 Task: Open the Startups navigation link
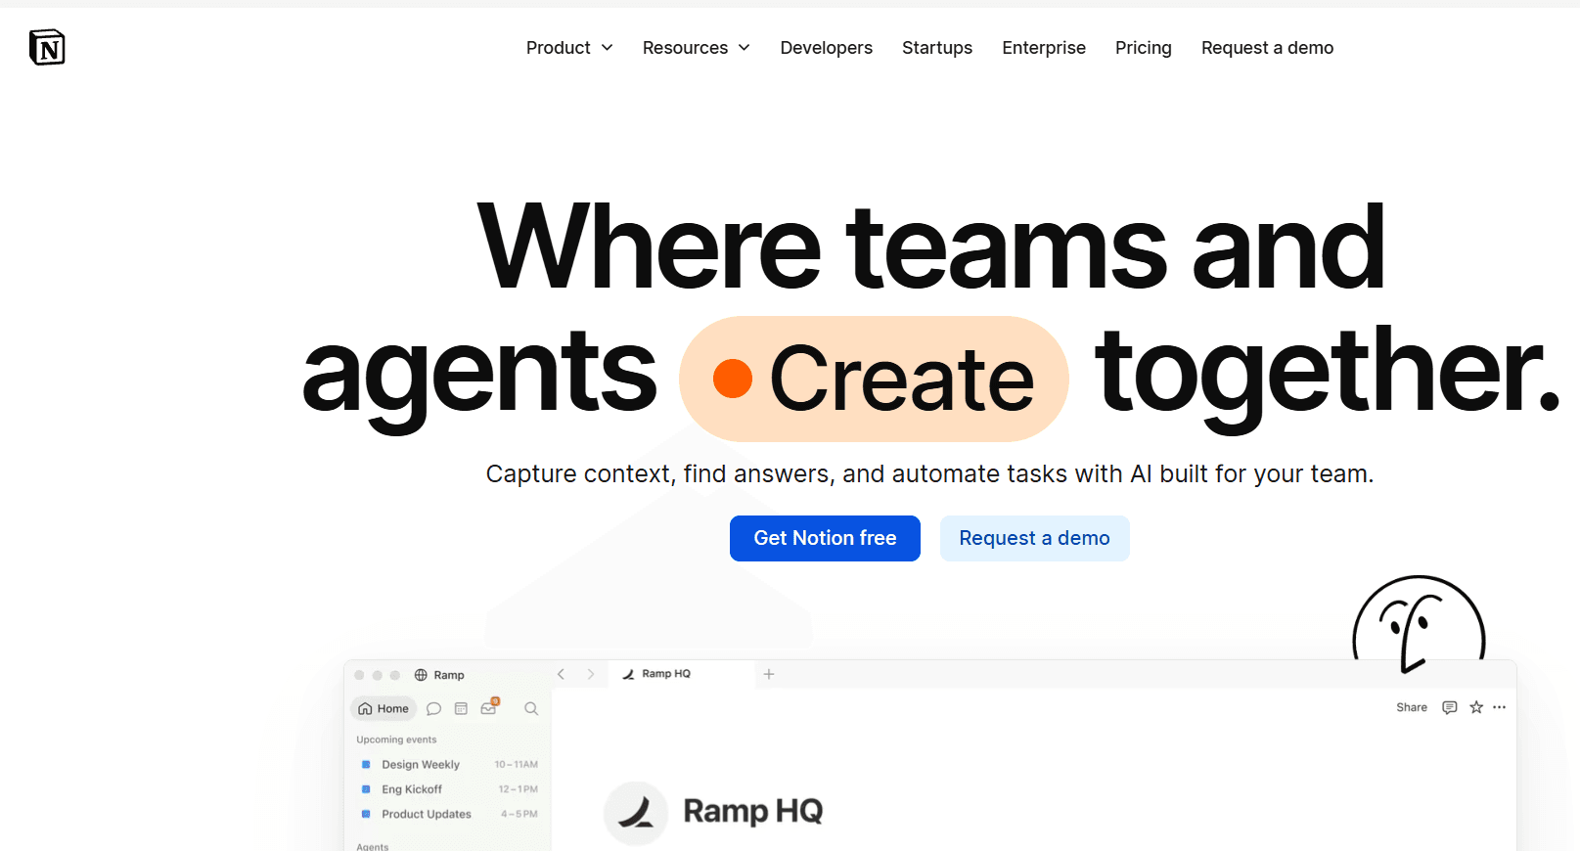tap(937, 48)
